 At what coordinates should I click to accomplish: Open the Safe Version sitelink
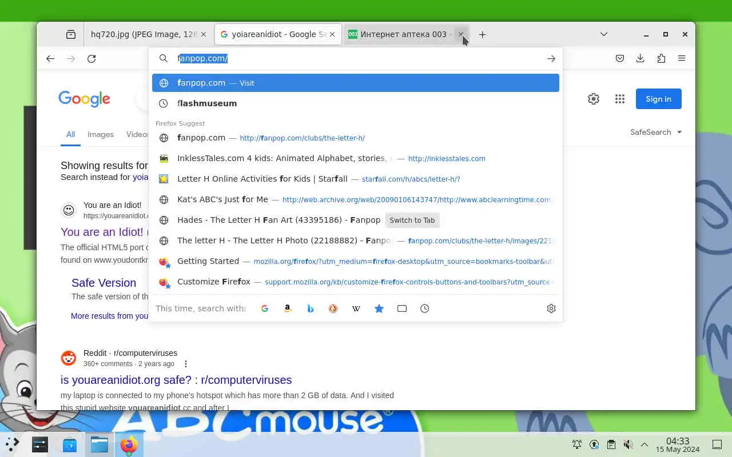(104, 283)
